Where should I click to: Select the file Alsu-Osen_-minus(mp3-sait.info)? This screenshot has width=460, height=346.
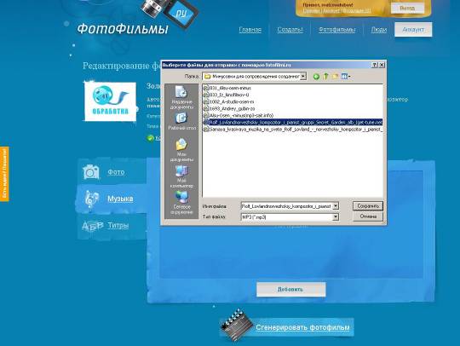point(239,115)
